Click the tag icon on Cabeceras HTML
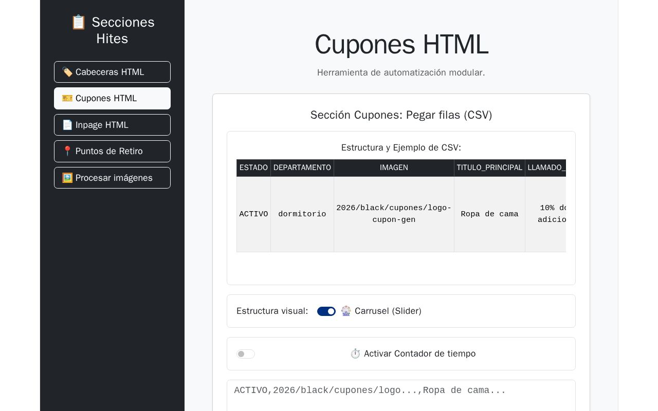 (67, 72)
